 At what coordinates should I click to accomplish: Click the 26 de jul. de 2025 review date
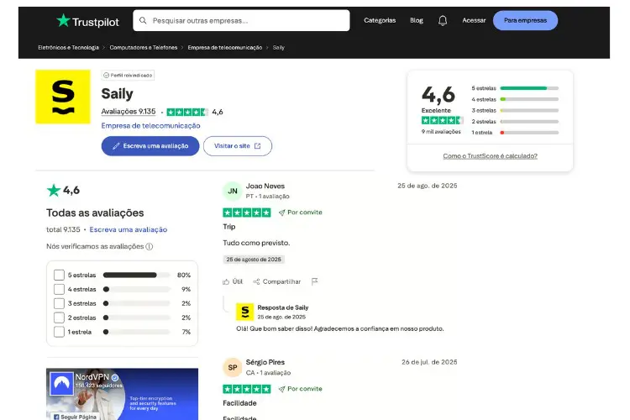(x=429, y=362)
